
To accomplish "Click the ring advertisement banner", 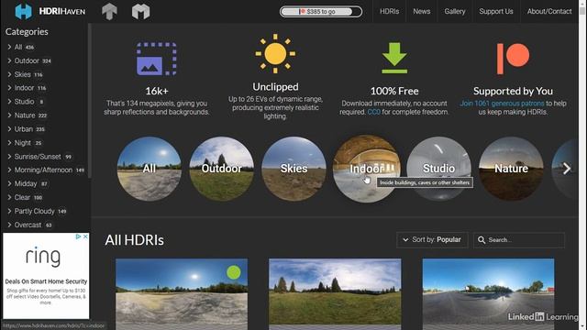I will pos(46,276).
